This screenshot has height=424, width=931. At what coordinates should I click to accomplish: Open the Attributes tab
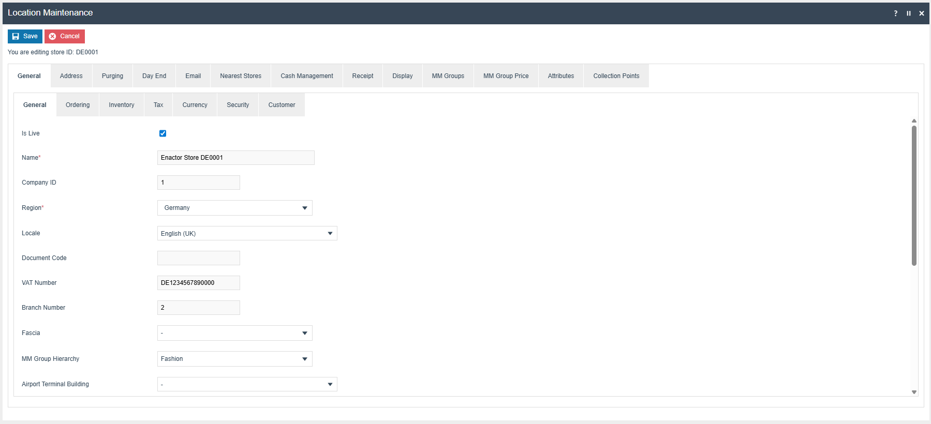coord(561,76)
